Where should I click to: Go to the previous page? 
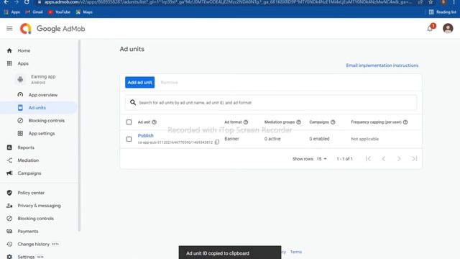click(383, 159)
